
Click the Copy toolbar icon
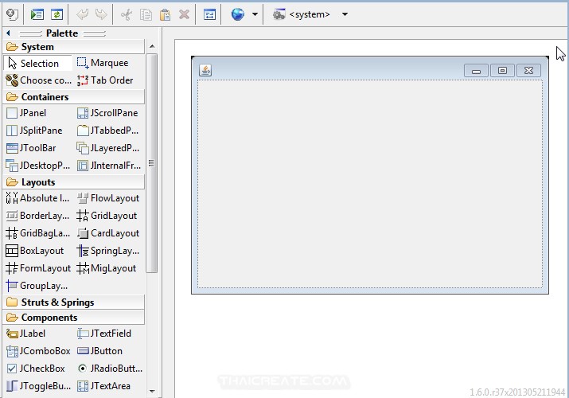(146, 14)
